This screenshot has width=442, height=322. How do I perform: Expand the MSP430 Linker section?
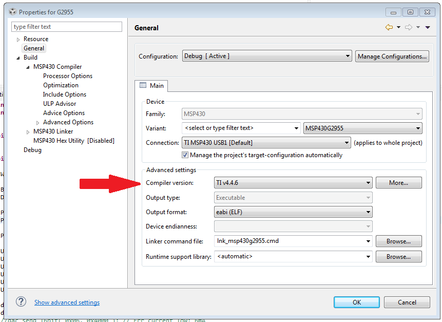[x=28, y=131]
